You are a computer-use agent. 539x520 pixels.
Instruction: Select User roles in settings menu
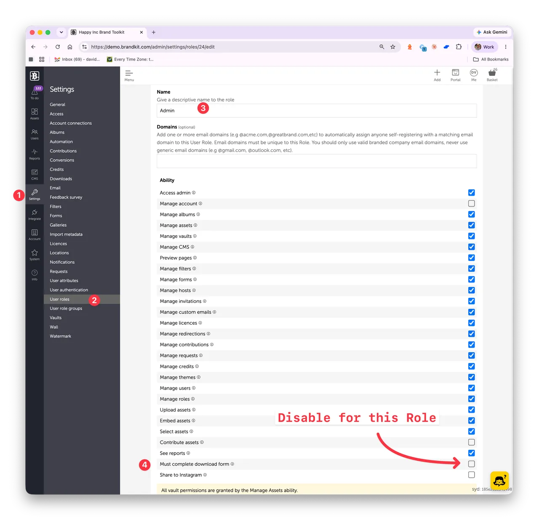[59, 299]
